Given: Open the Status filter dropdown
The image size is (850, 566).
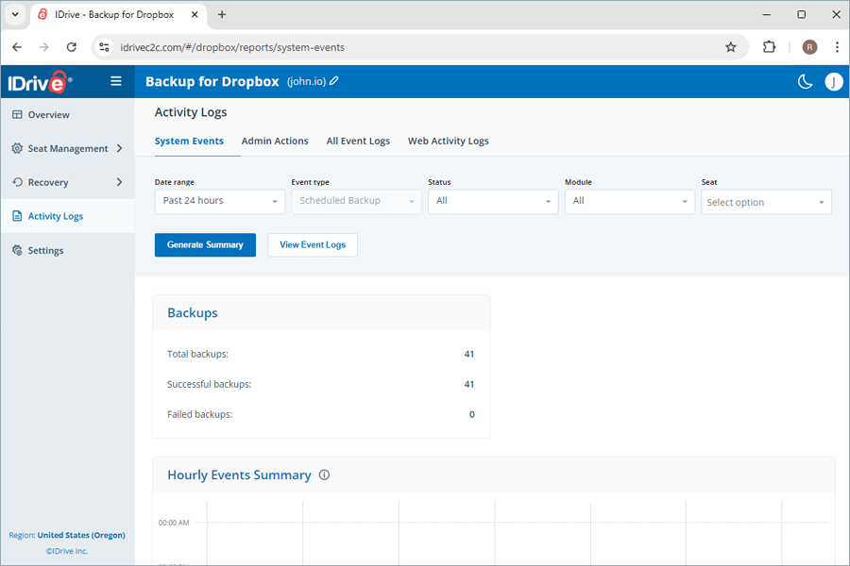Looking at the screenshot, I should click(x=493, y=201).
